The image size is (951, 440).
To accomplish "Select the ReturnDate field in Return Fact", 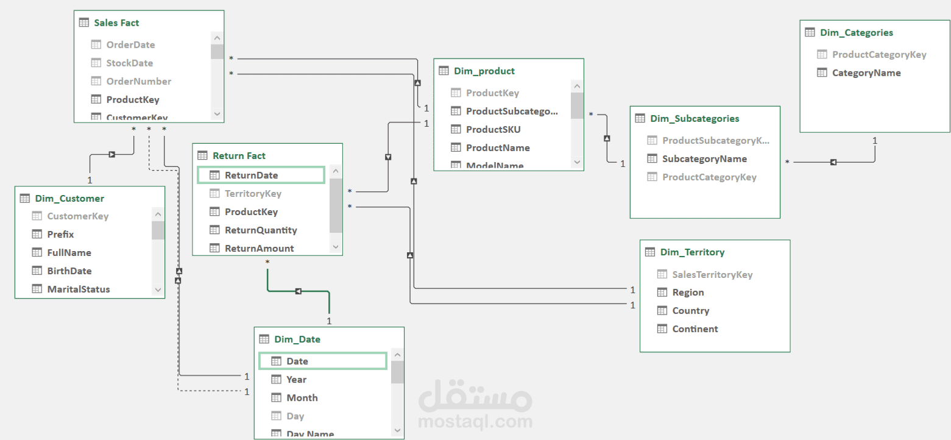I will coord(261,175).
